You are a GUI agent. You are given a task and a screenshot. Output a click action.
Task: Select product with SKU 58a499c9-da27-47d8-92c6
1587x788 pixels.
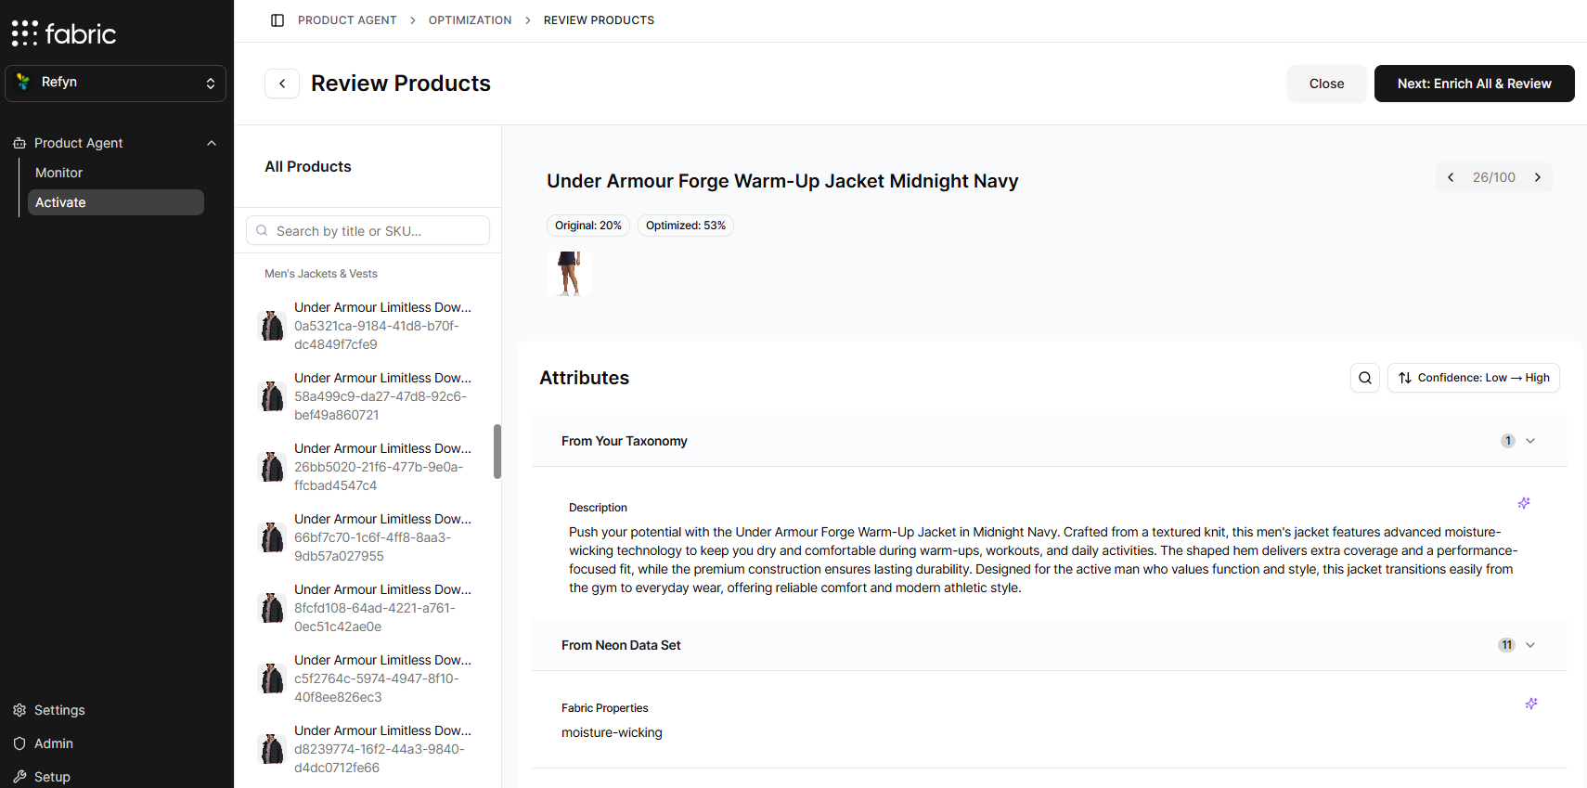(x=368, y=396)
